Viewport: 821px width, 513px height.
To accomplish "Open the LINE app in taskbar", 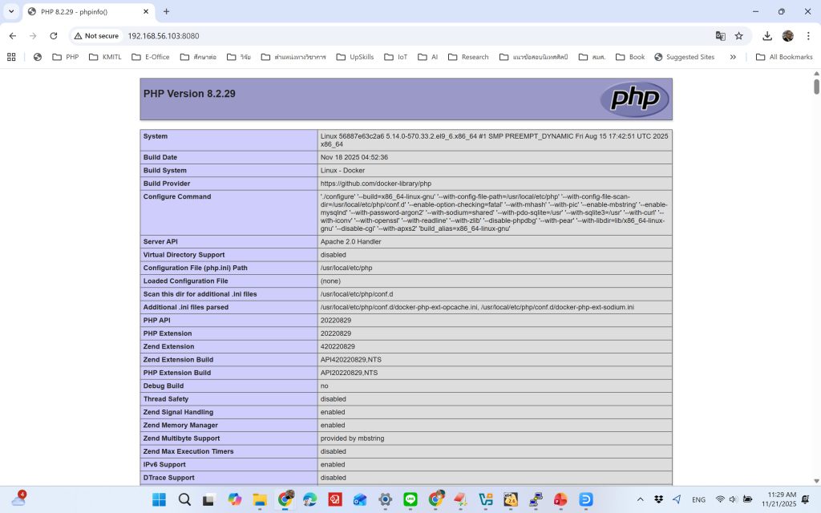I will (410, 499).
